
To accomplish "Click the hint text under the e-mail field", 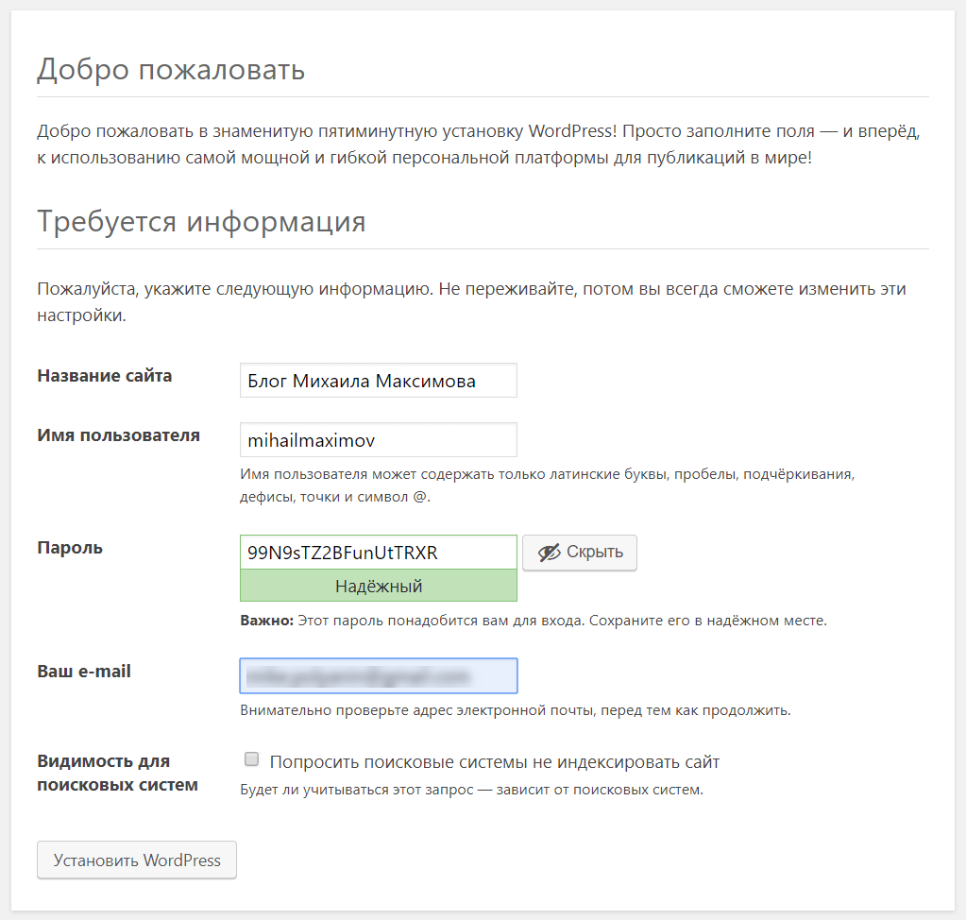I will 516,709.
